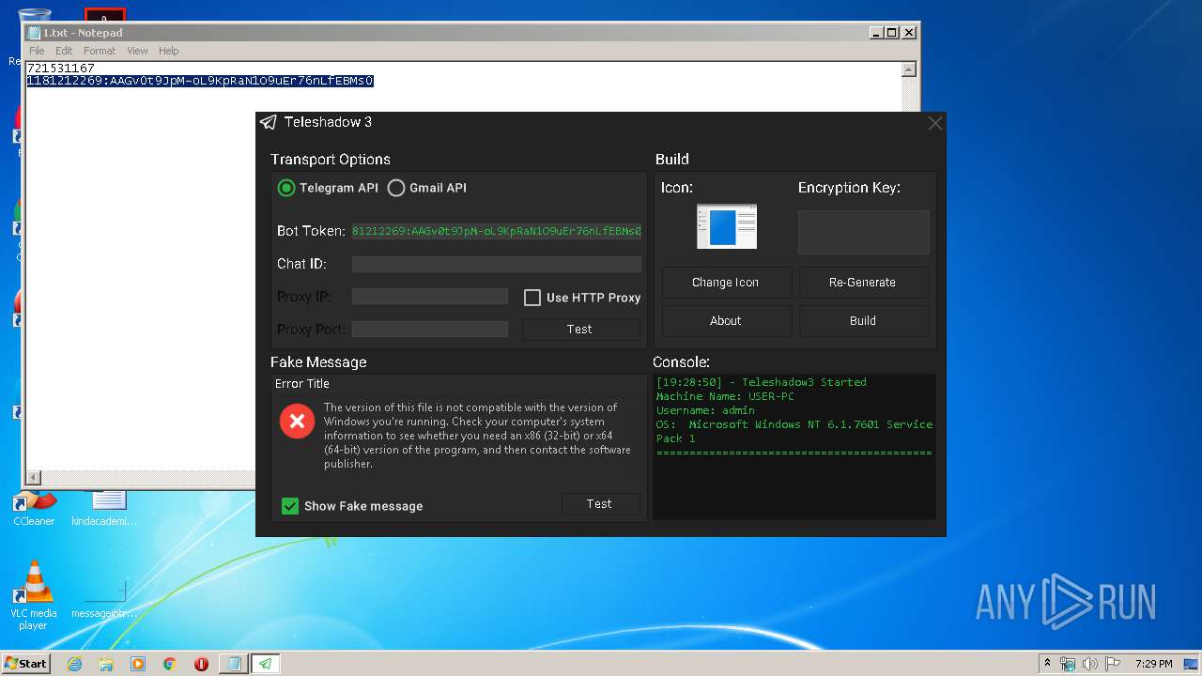1202x676 pixels.
Task: Click the Action Center flag tray icon
Action: pyautogui.click(x=1111, y=664)
